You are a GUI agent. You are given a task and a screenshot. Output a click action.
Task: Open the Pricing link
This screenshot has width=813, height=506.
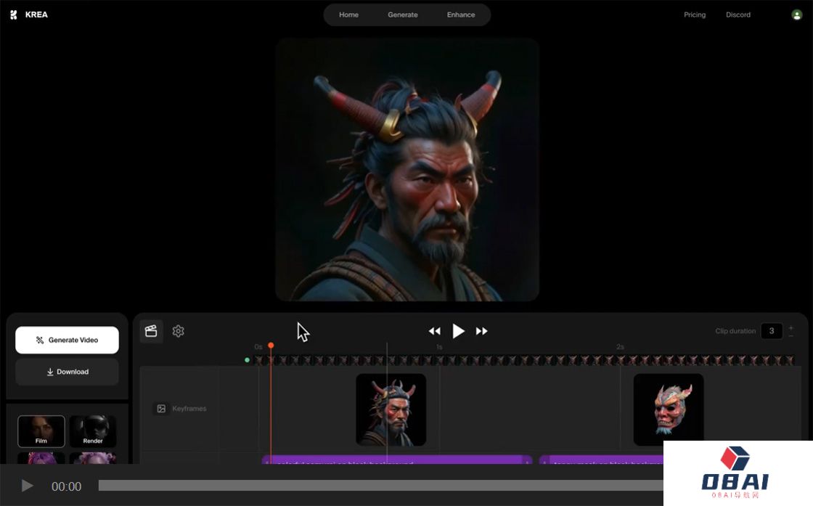pyautogui.click(x=695, y=15)
